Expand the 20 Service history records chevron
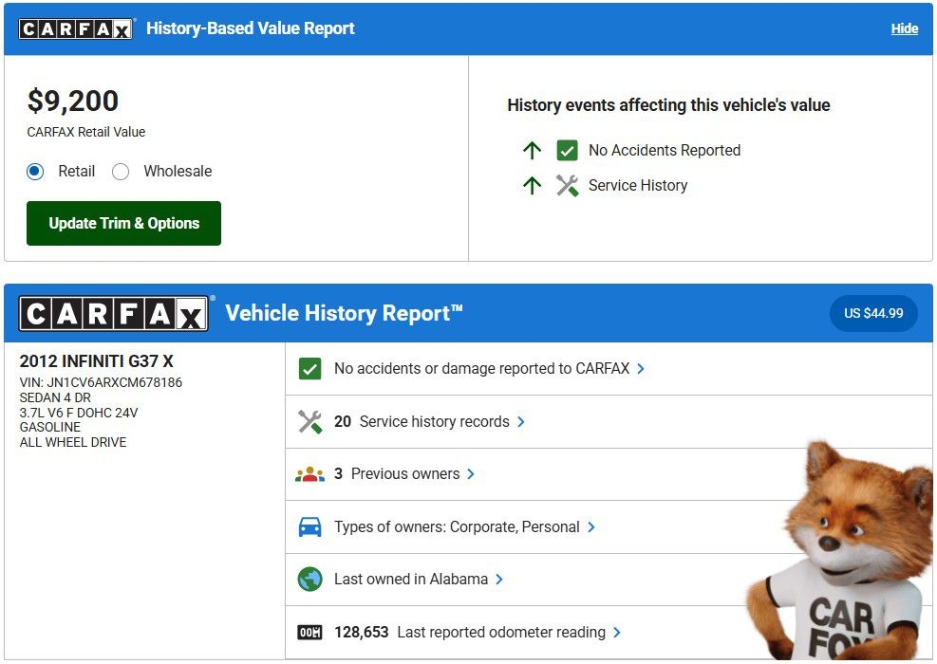The width and height of the screenshot is (937, 664). [x=521, y=422]
